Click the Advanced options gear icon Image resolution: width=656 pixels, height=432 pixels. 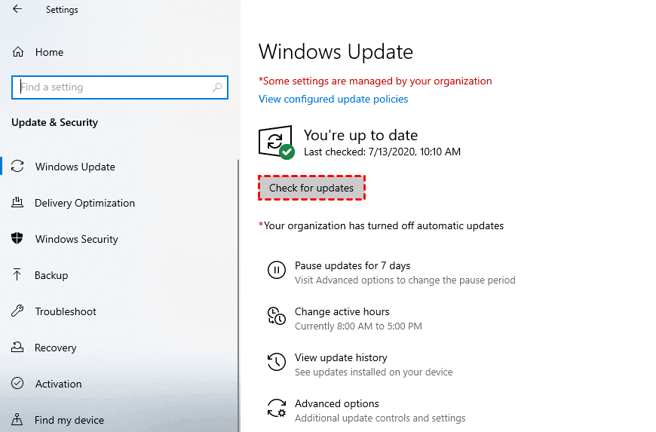click(277, 408)
